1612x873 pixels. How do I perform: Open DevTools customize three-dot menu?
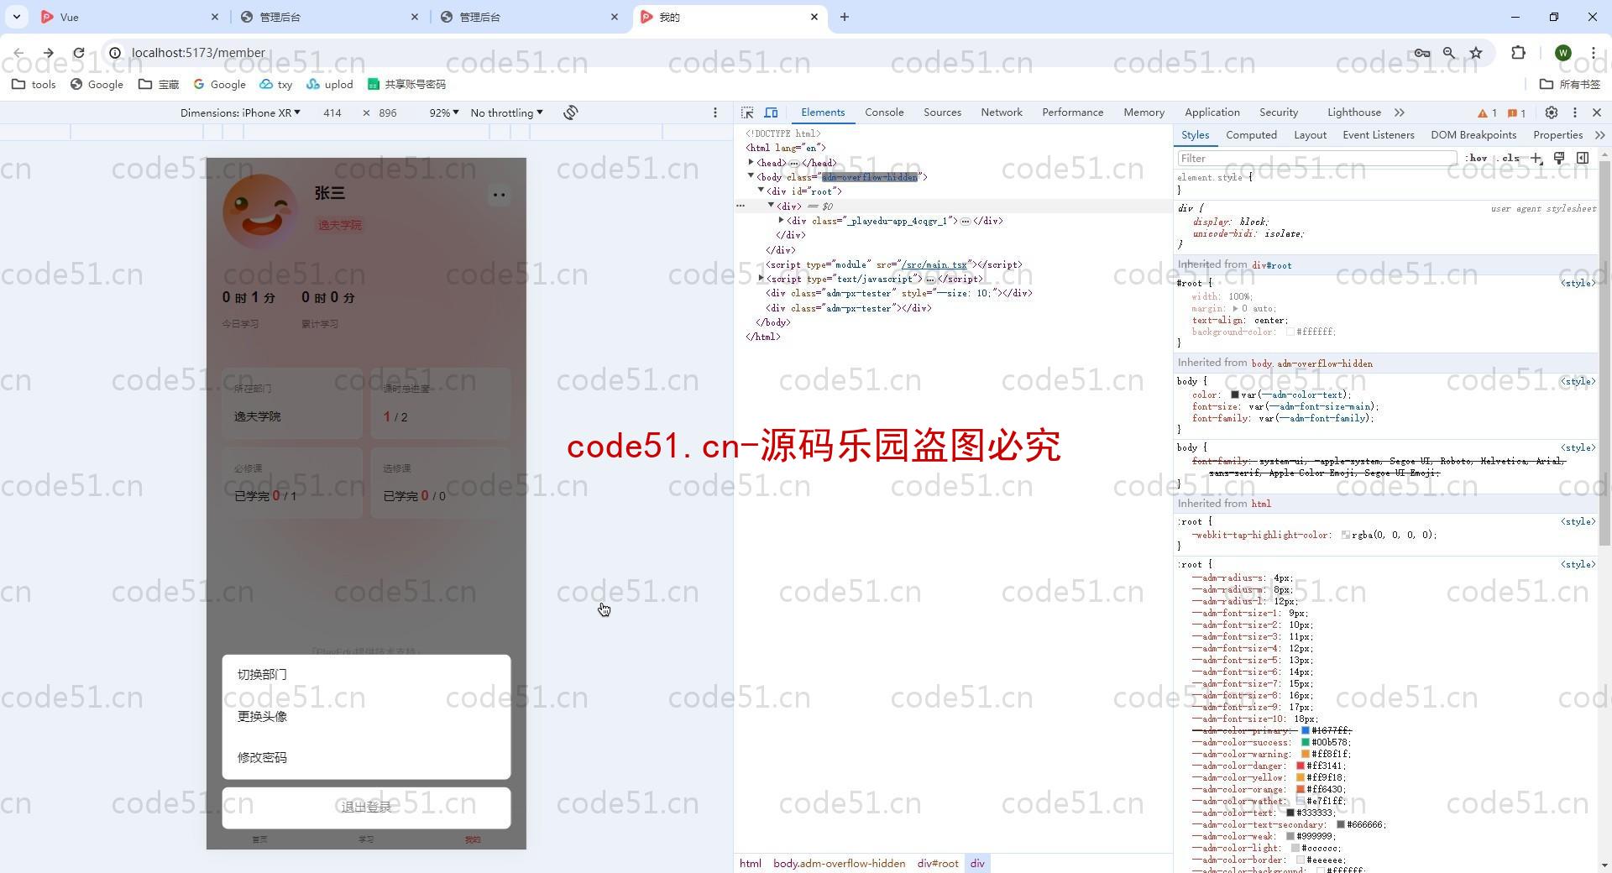[1575, 112]
